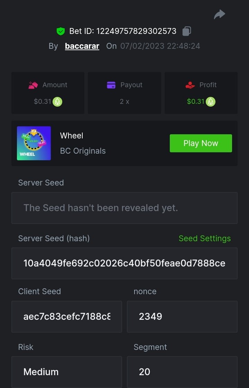Click the share arrow icon

[x=219, y=15]
